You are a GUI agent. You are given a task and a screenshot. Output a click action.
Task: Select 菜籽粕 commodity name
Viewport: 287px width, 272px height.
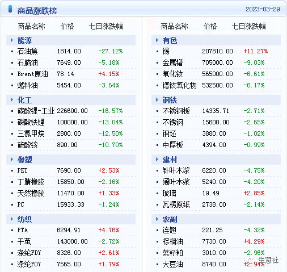pyautogui.click(x=172, y=253)
